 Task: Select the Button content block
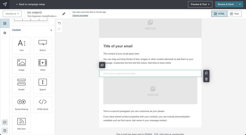(x=43, y=46)
